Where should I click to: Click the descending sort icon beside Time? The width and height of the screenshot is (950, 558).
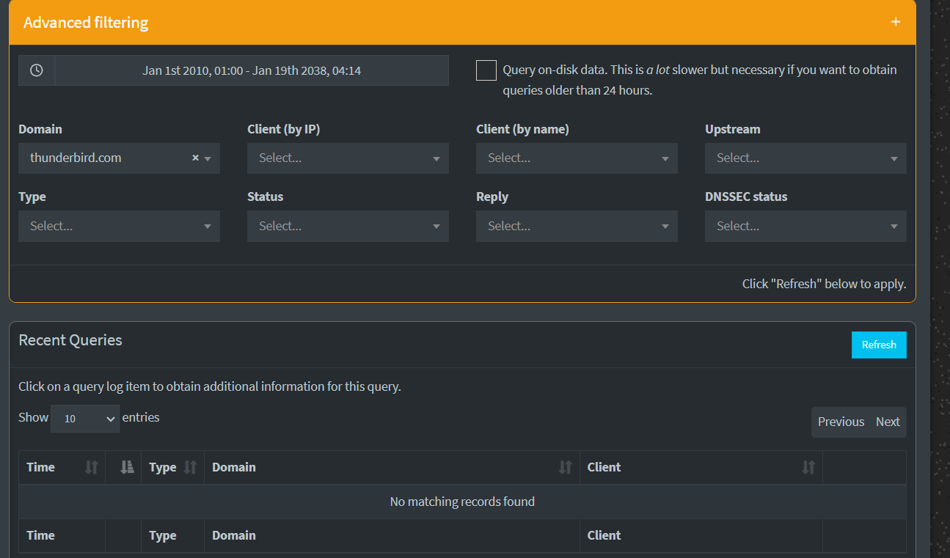pos(123,467)
